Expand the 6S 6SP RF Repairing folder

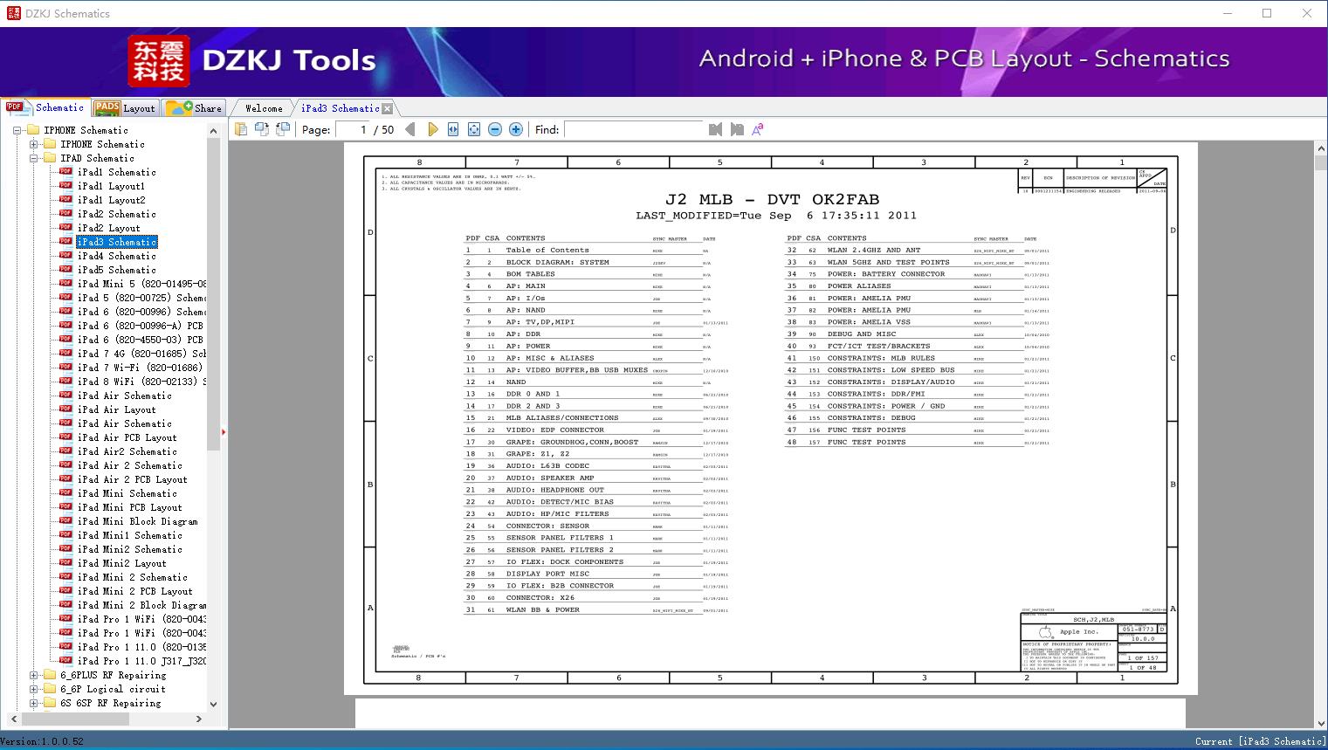tap(34, 703)
